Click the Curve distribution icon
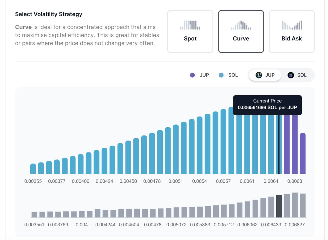Screen dimensions: 328x240 pos(241,25)
